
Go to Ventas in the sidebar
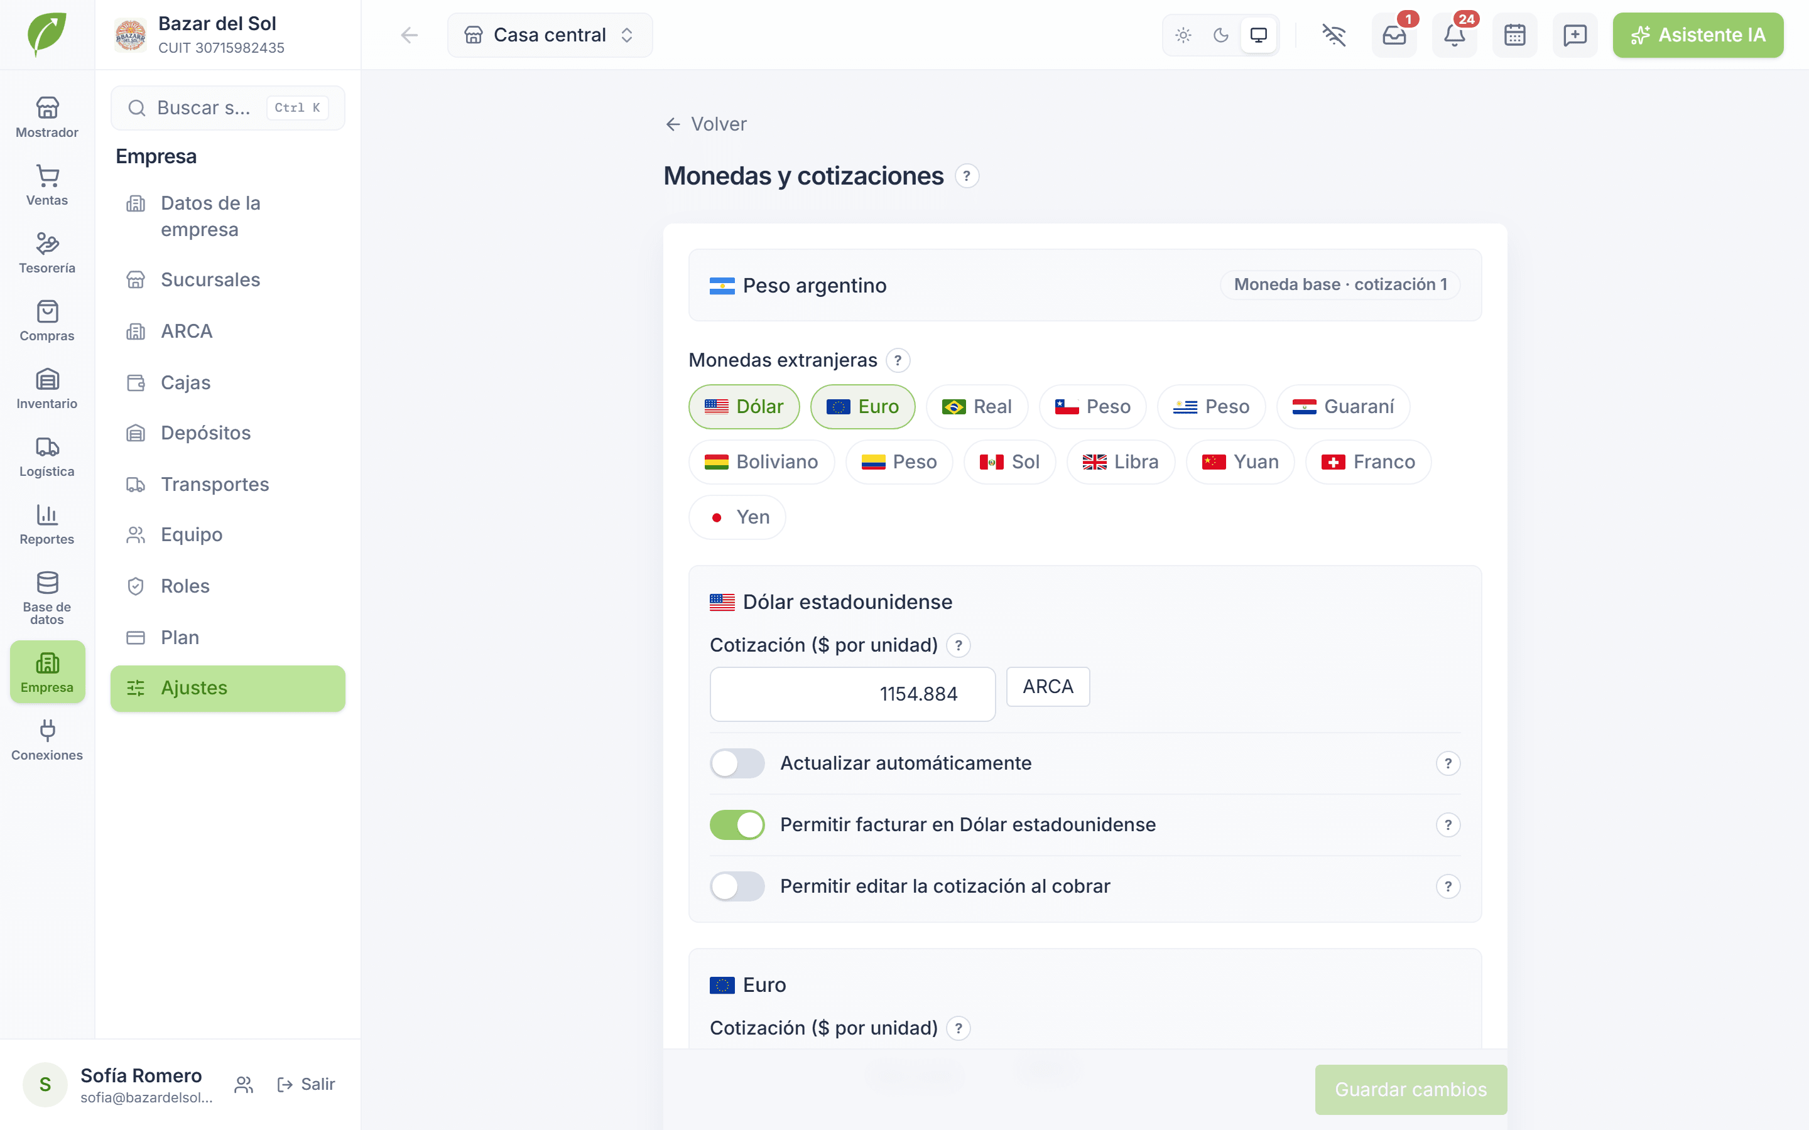(x=47, y=185)
